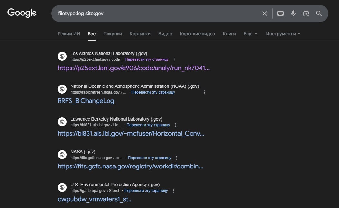The width and height of the screenshot is (339, 208).
Task: Click the National Oceanic and Atmospheric Administration site name
Action: [x=135, y=86]
